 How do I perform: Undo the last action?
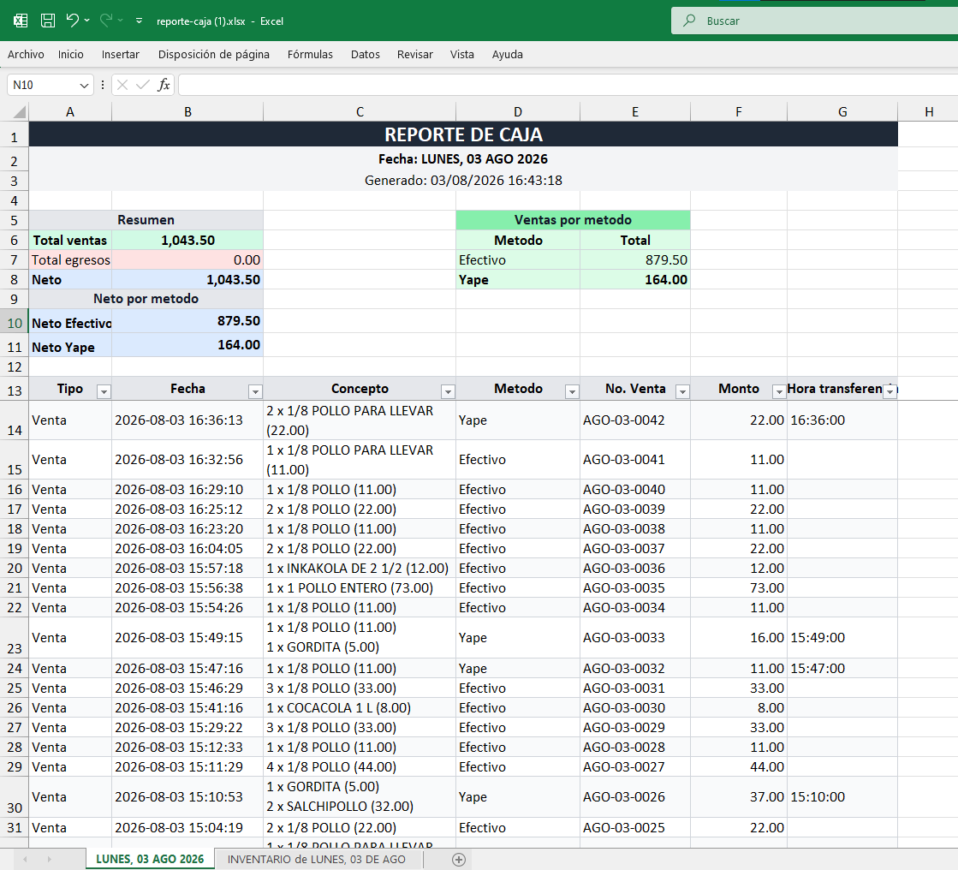(72, 21)
